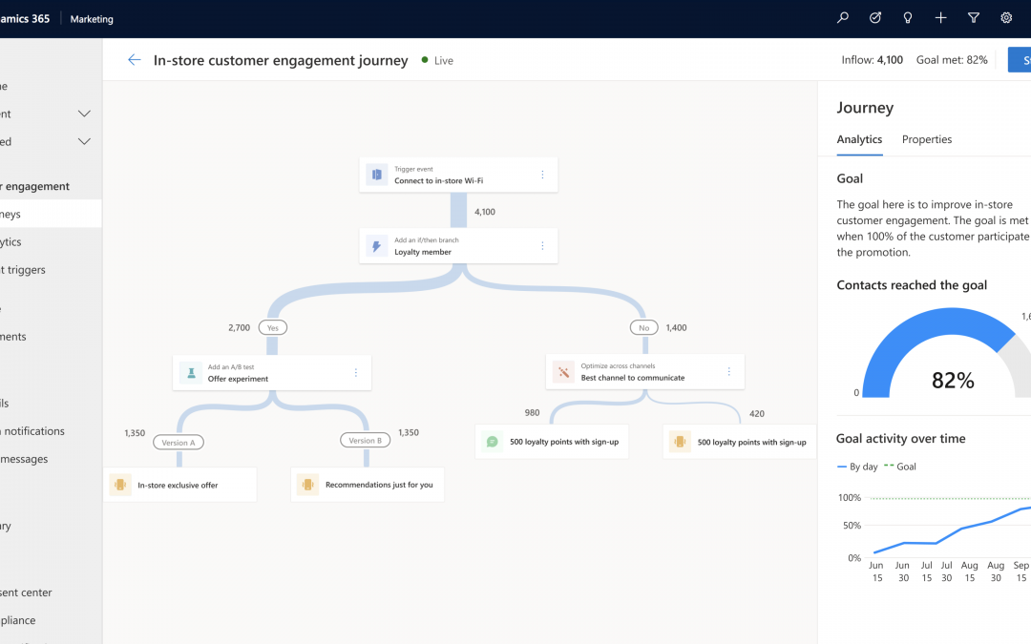Open the search icon in top bar
The image size is (1031, 644).
(x=842, y=18)
